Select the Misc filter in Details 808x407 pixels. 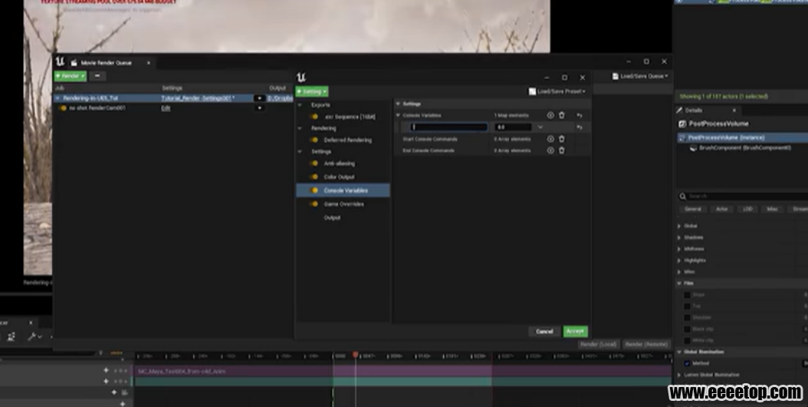772,209
